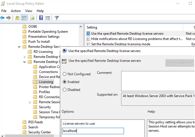Click the Filter funnel toolbar icon

[56, 18]
